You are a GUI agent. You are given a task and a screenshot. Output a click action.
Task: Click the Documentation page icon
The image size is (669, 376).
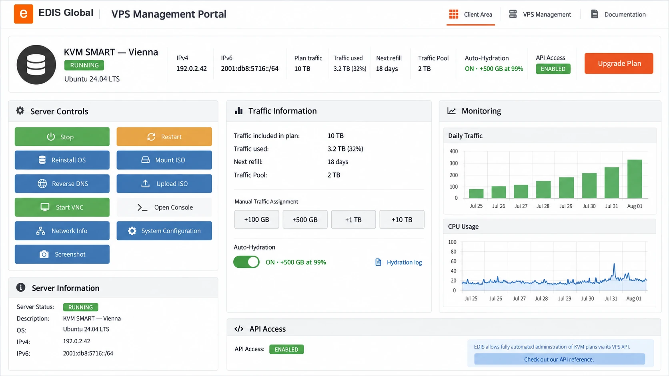coord(595,14)
